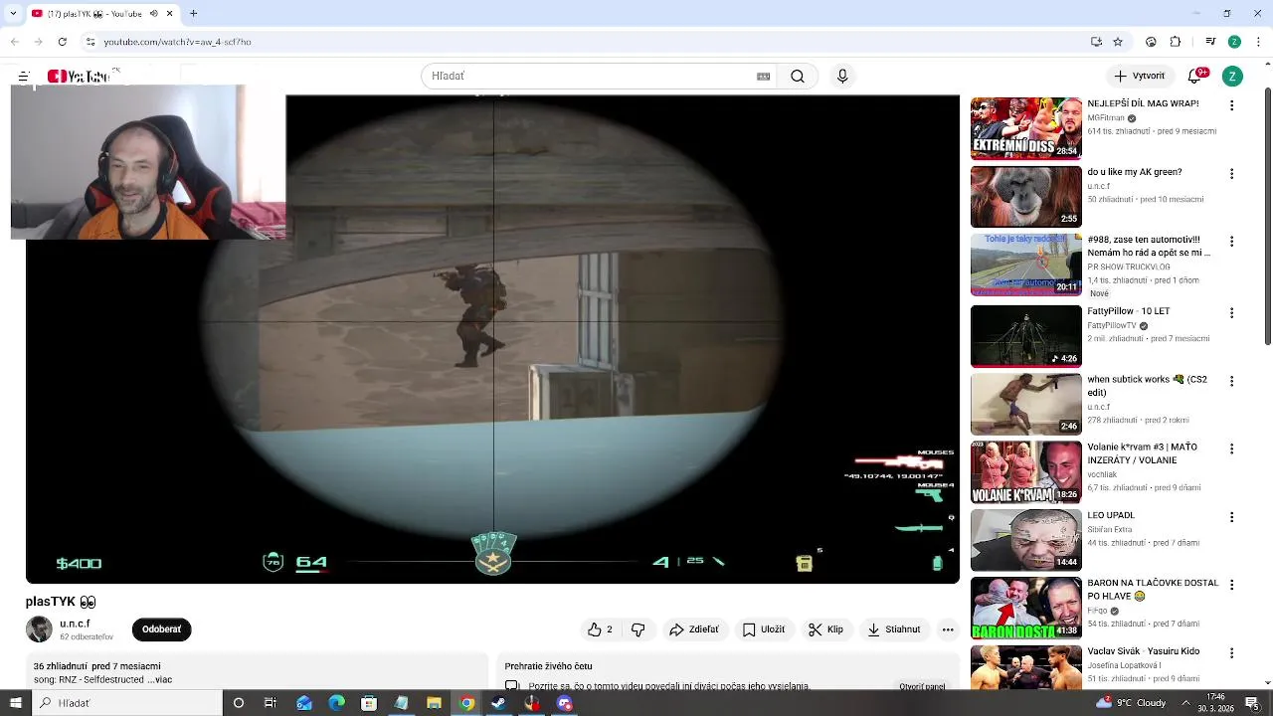Reload the page
This screenshot has height=716, width=1273.
tap(63, 42)
